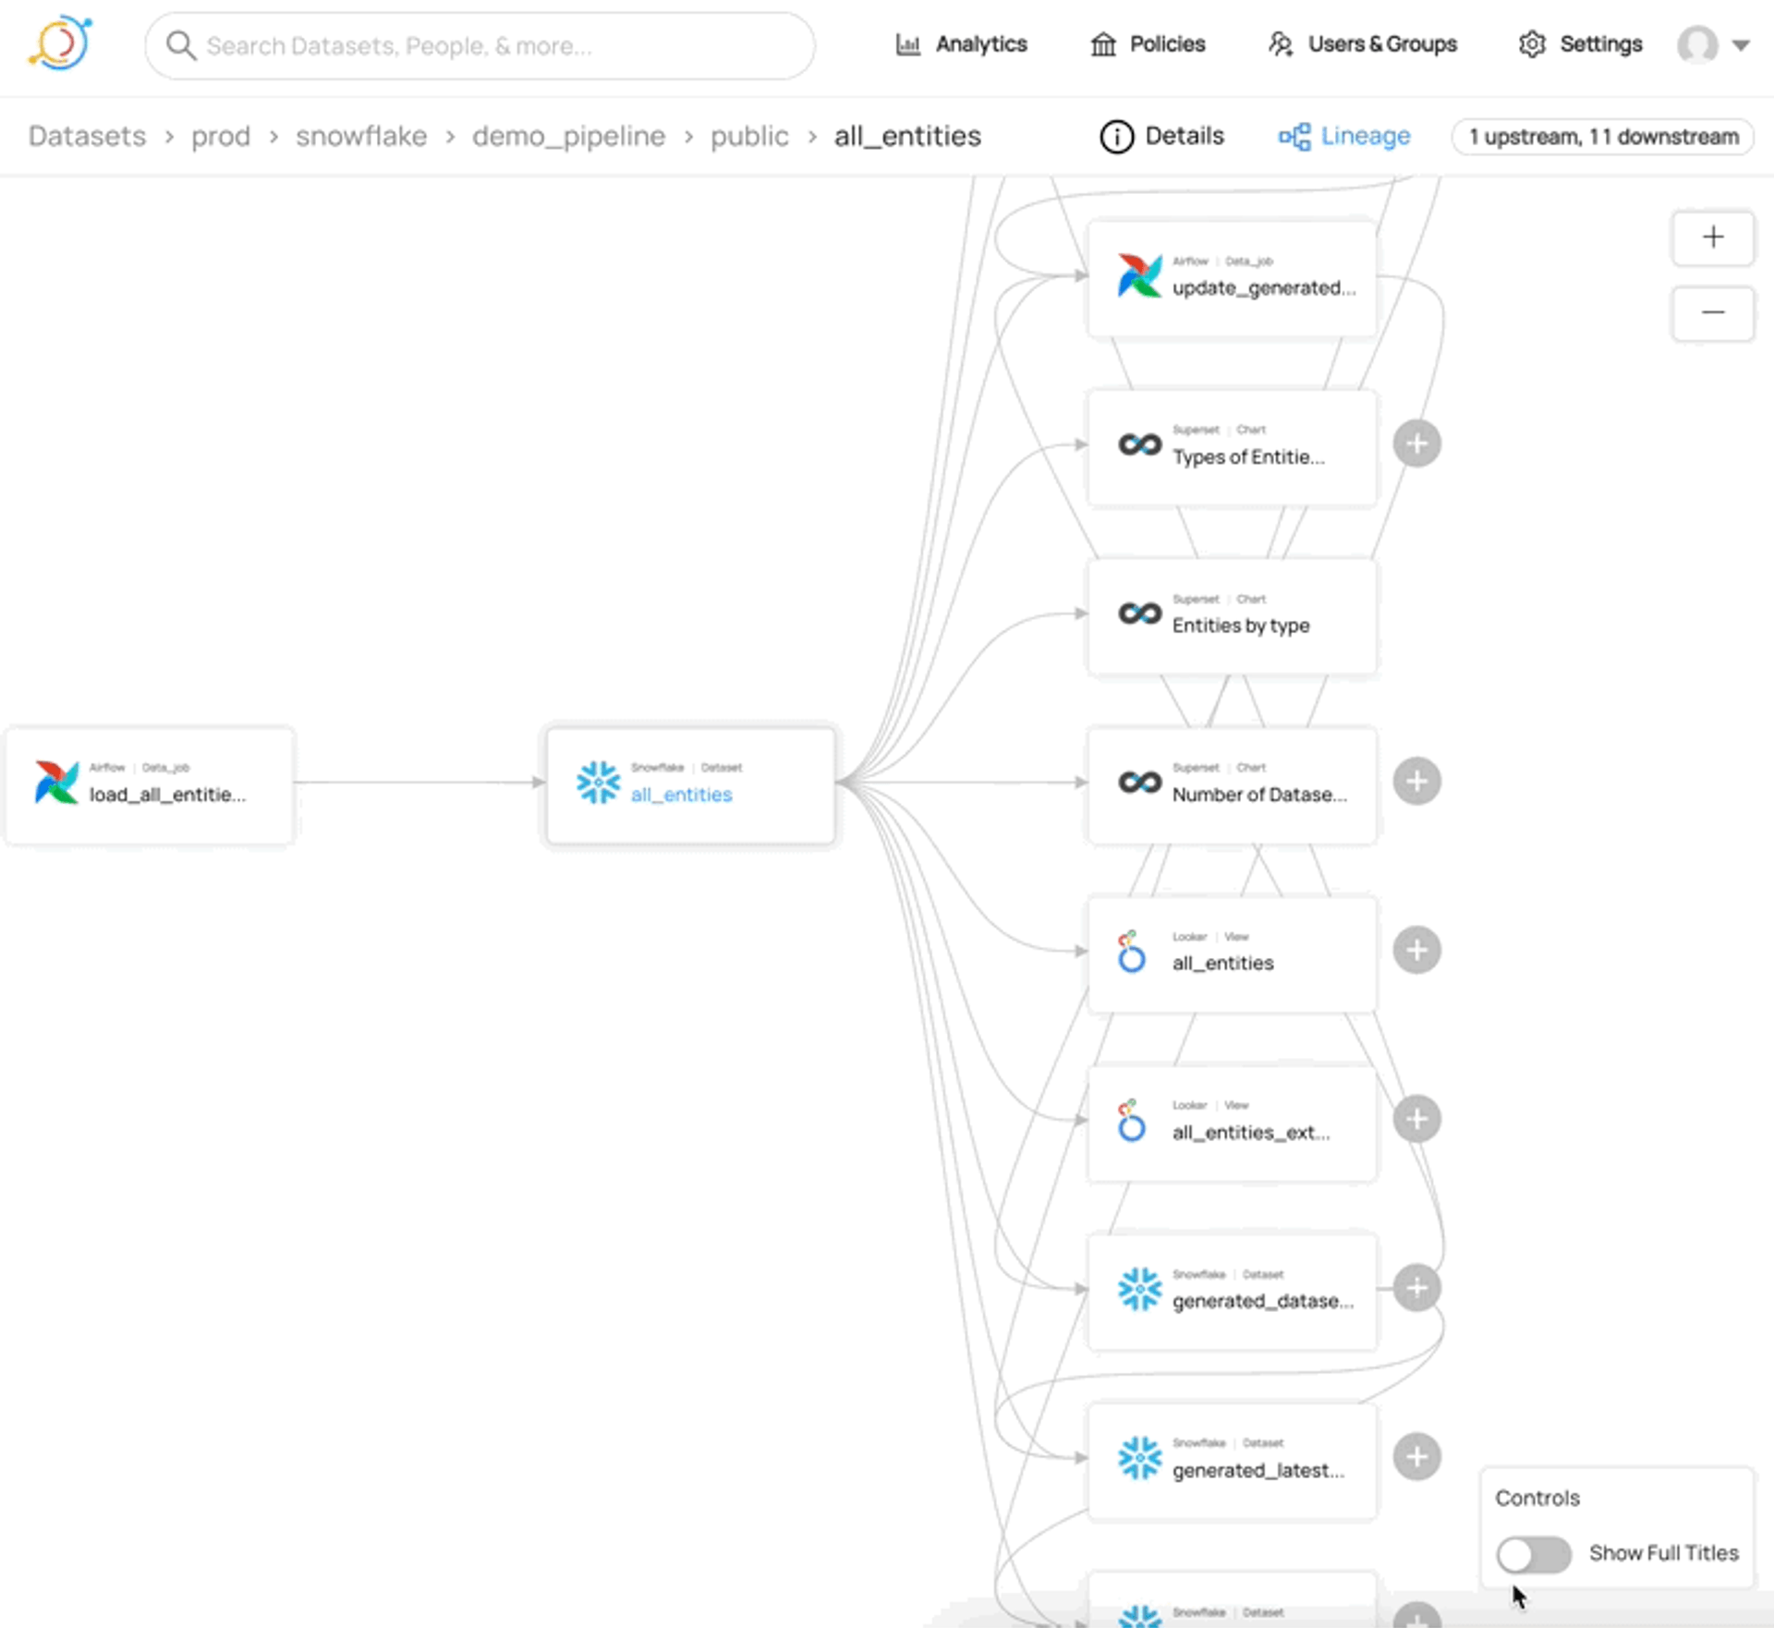
Task: Toggle Show Full Titles switch
Action: (1533, 1554)
